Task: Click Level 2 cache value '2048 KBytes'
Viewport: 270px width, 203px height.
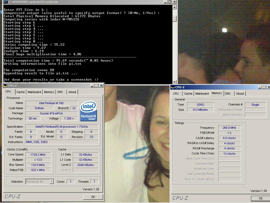Action: [86, 165]
